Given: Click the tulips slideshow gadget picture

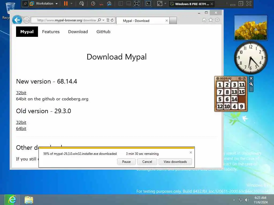Looking at the screenshot, I should click(x=250, y=28).
